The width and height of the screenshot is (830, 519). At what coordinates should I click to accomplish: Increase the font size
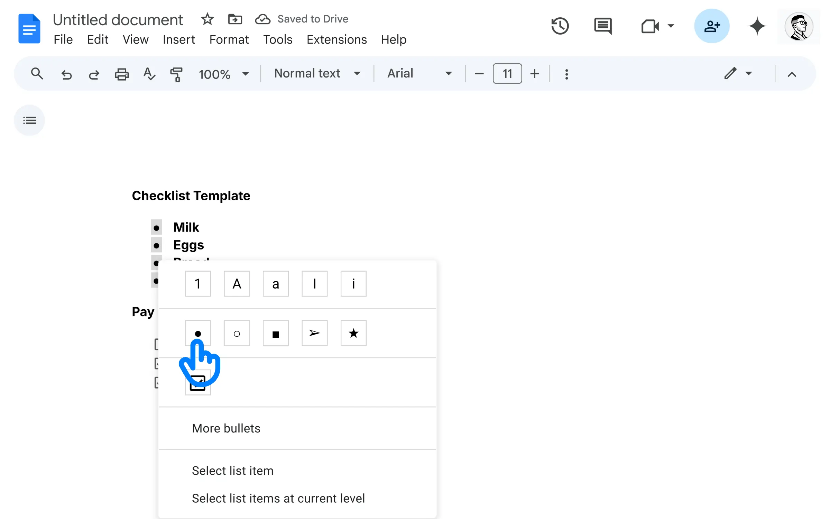[535, 74]
